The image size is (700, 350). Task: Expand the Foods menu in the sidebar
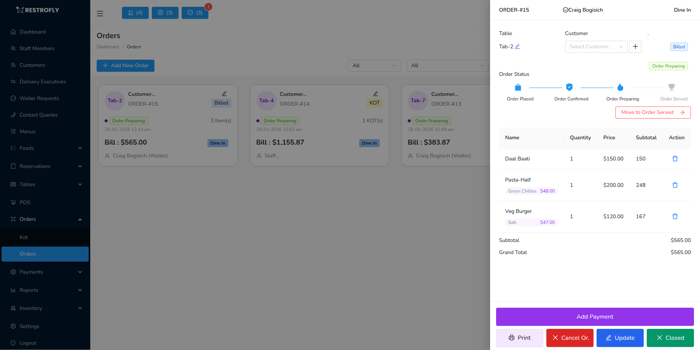26,148
